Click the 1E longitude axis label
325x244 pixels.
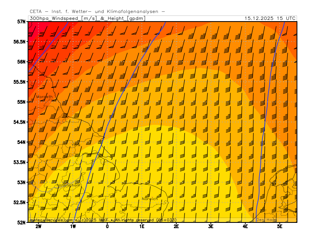142,226
